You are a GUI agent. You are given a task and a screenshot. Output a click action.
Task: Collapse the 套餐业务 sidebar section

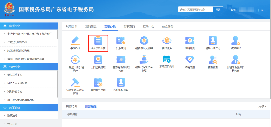(29, 26)
